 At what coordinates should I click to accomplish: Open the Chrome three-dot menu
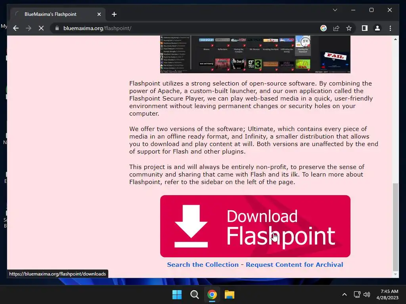coord(390,28)
